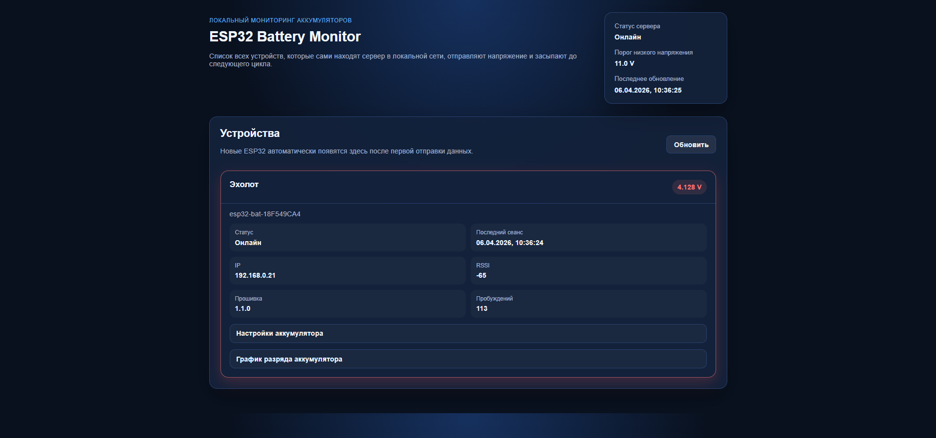Image resolution: width=936 pixels, height=438 pixels.
Task: Click the Пробуждений count 113
Action: [482, 308]
